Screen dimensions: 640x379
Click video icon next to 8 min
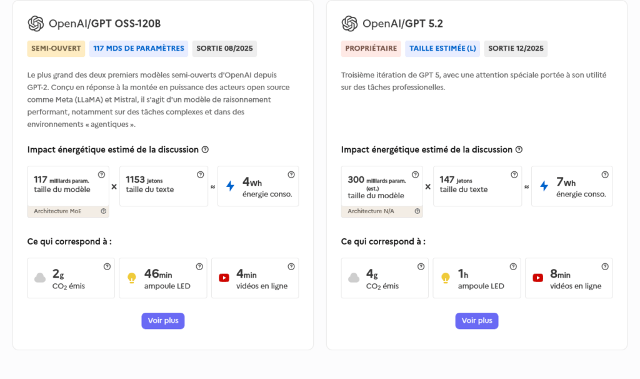coord(538,278)
